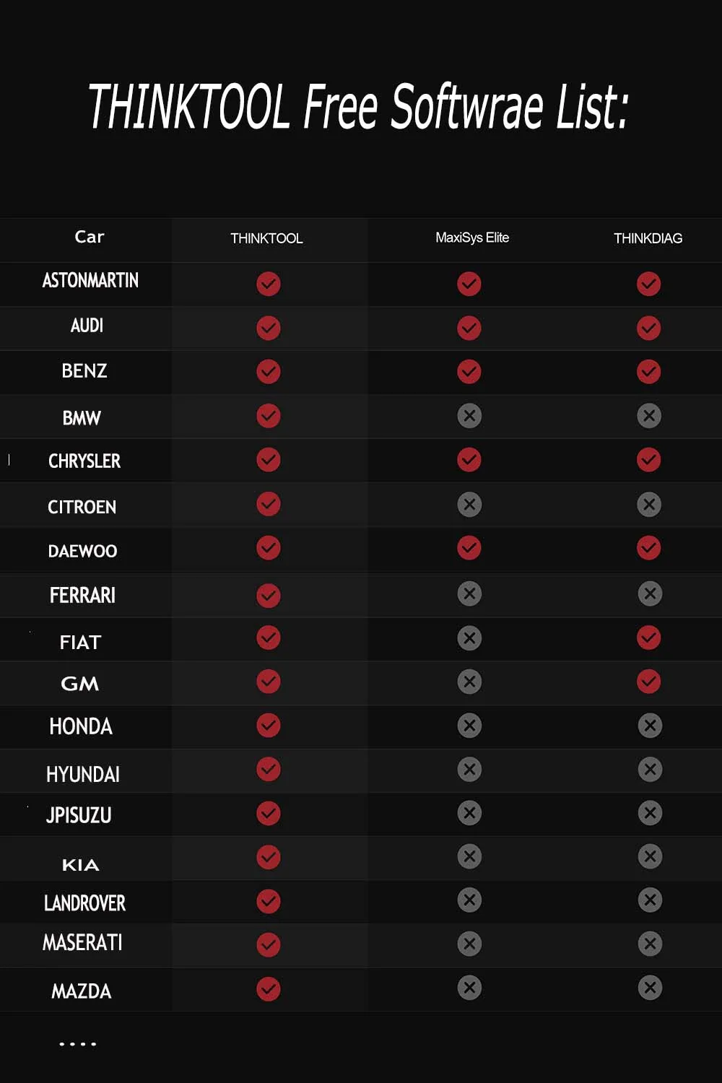Click the Car column header
722x1083 pixels.
(90, 237)
